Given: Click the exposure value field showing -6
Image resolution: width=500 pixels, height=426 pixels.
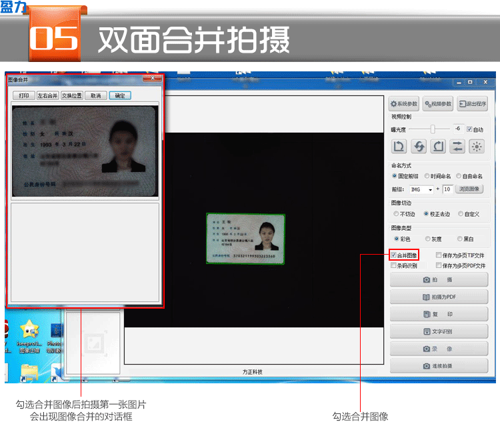Looking at the screenshot, I should [458, 129].
